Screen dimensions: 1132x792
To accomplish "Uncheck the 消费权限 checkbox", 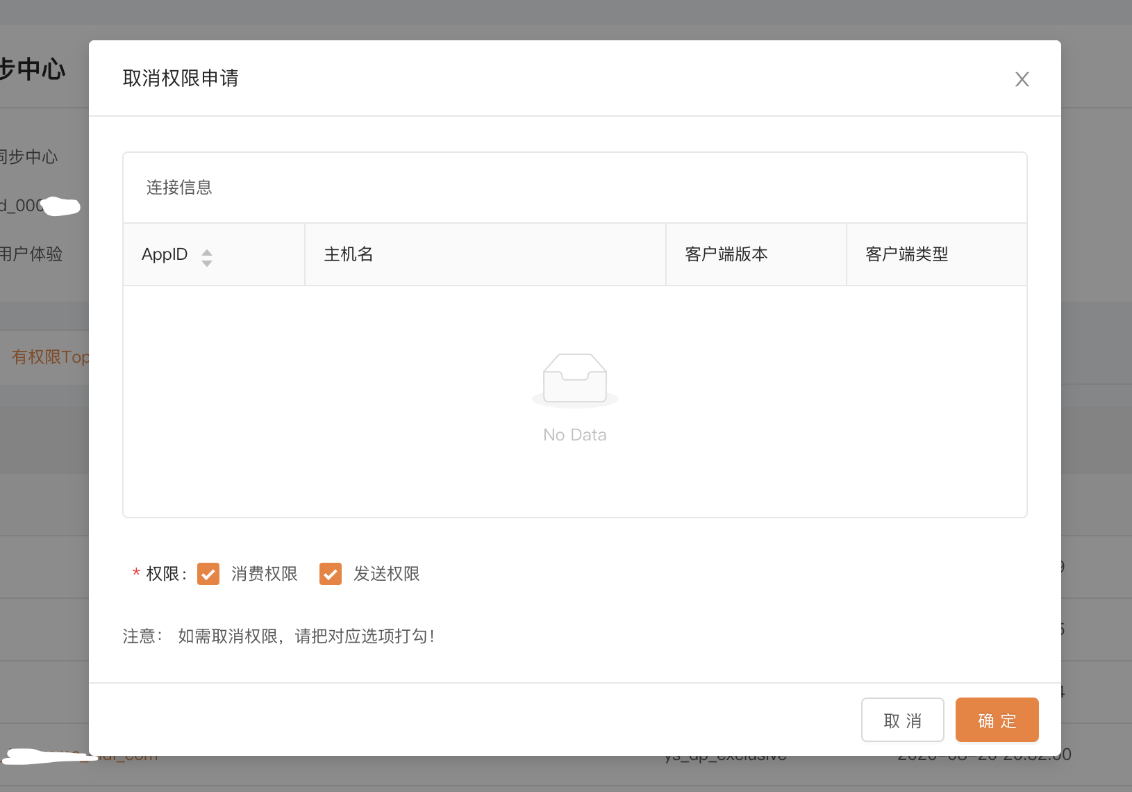I will point(208,574).
